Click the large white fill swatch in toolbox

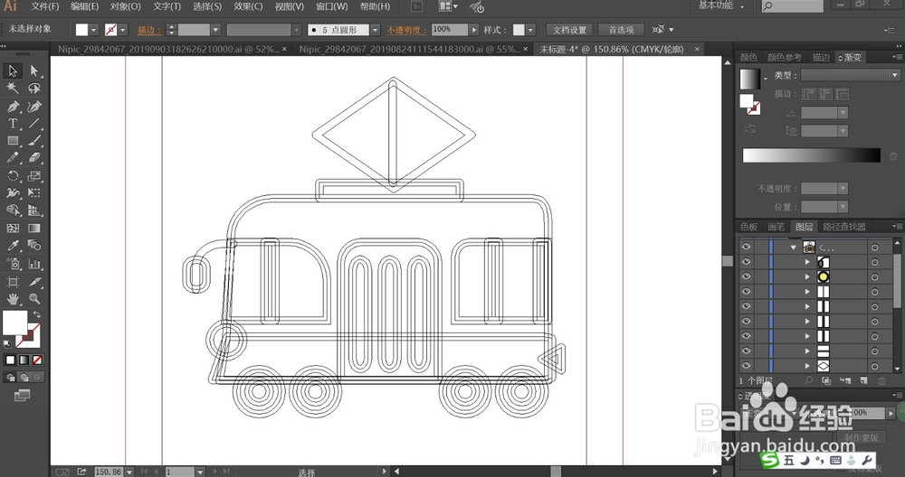[14, 323]
